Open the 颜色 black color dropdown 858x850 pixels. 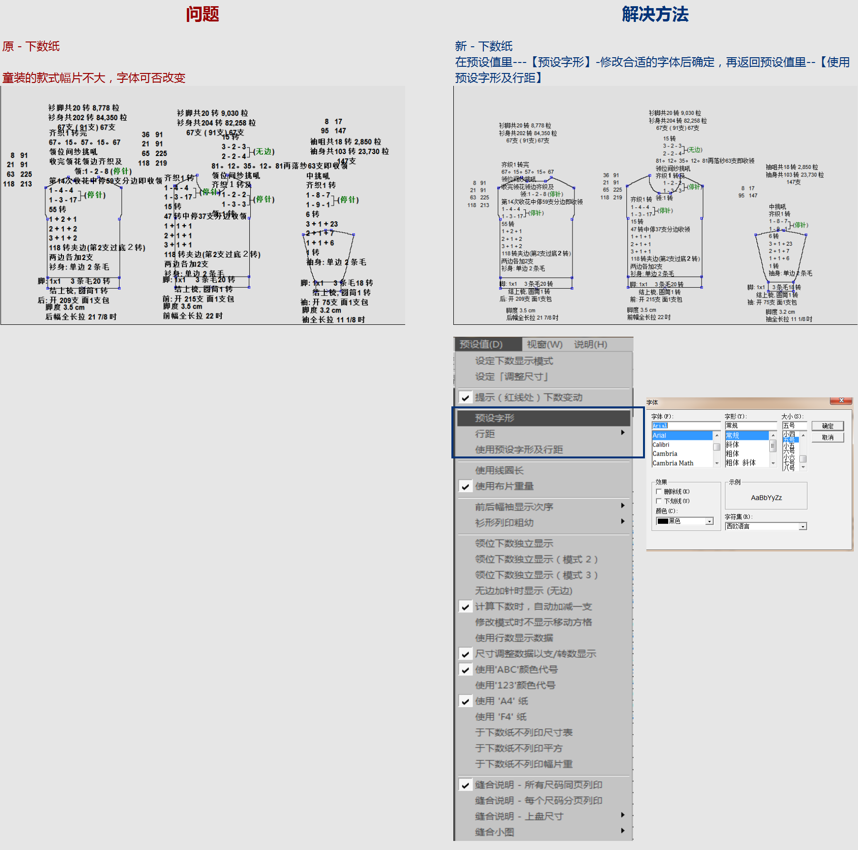click(x=684, y=521)
